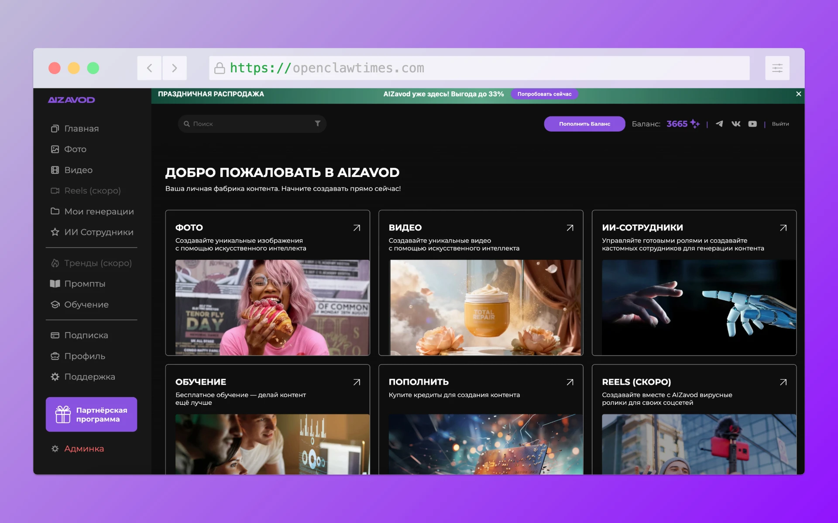Open the search filter funnel dropdown
The image size is (838, 523).
[318, 124]
